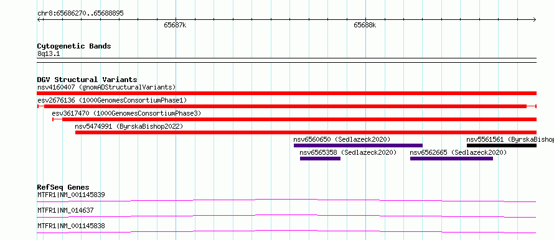This screenshot has height=240, width=554.
Task: Open esv3617470 1000GenomesConsortiumPhase3 label
Action: [x=126, y=113]
